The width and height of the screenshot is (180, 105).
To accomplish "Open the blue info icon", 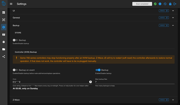I will point(160,4).
